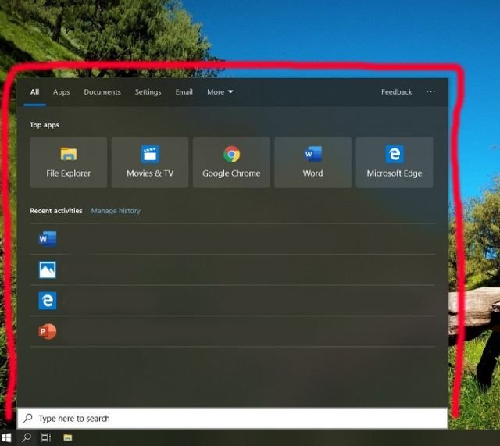Open the recent PowerPoint activity row
Image resolution: width=500 pixels, height=446 pixels.
(x=233, y=331)
